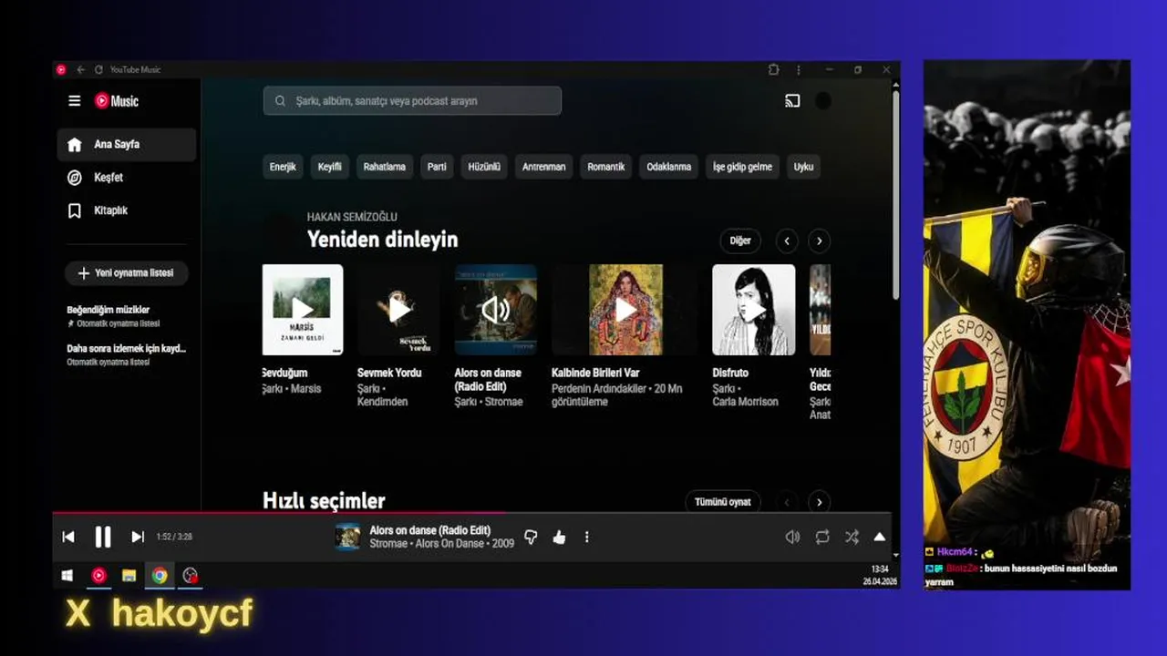Open the Daha sonra izlemek için playlist
The width and height of the screenshot is (1167, 656).
click(x=126, y=354)
